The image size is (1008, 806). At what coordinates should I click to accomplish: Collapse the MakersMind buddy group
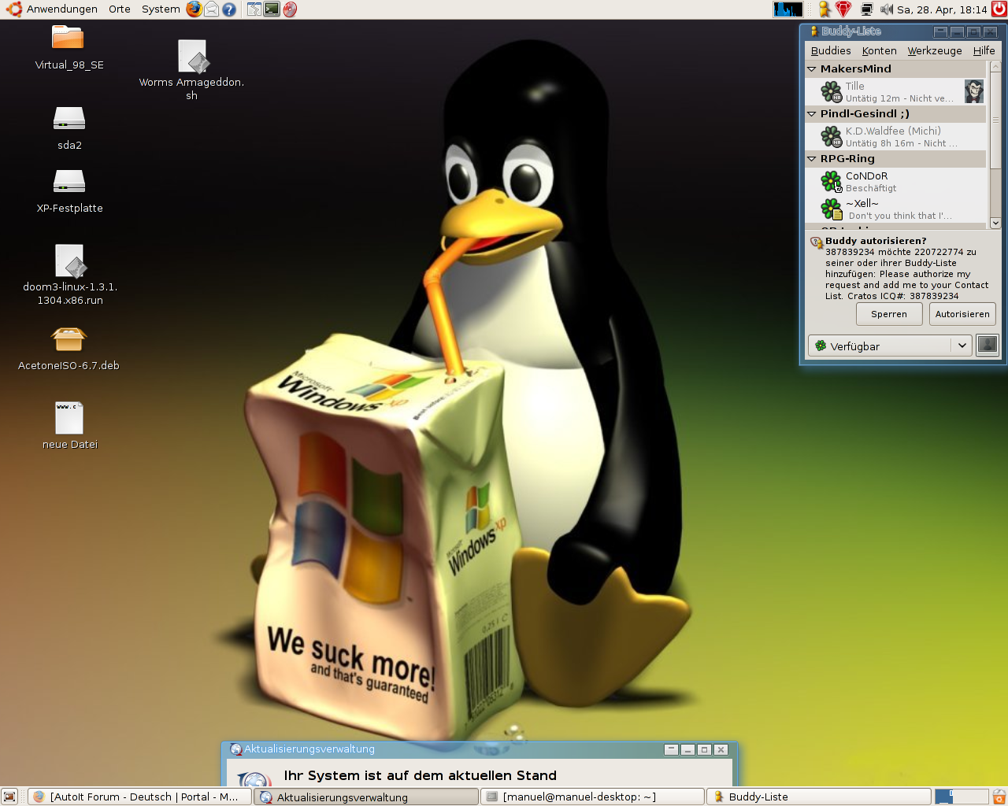click(812, 69)
